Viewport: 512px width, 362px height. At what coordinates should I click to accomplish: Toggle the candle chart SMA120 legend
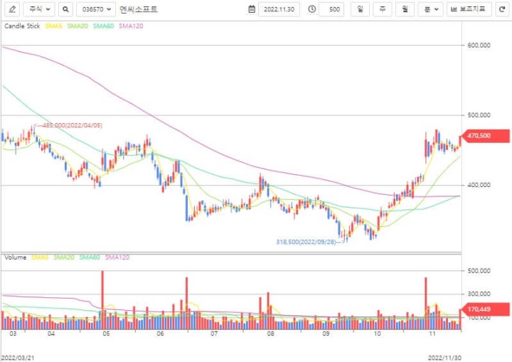[x=131, y=26]
